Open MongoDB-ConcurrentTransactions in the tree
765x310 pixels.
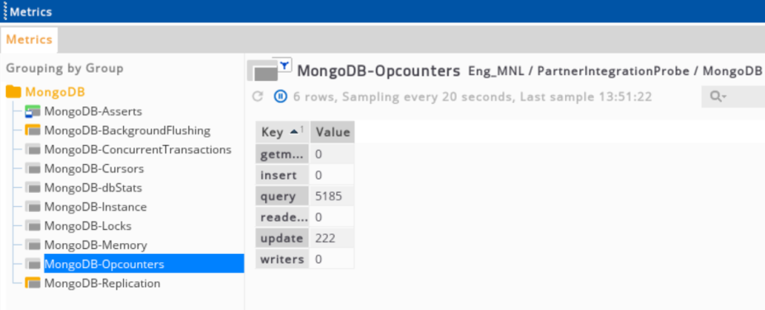pyautogui.click(x=138, y=150)
